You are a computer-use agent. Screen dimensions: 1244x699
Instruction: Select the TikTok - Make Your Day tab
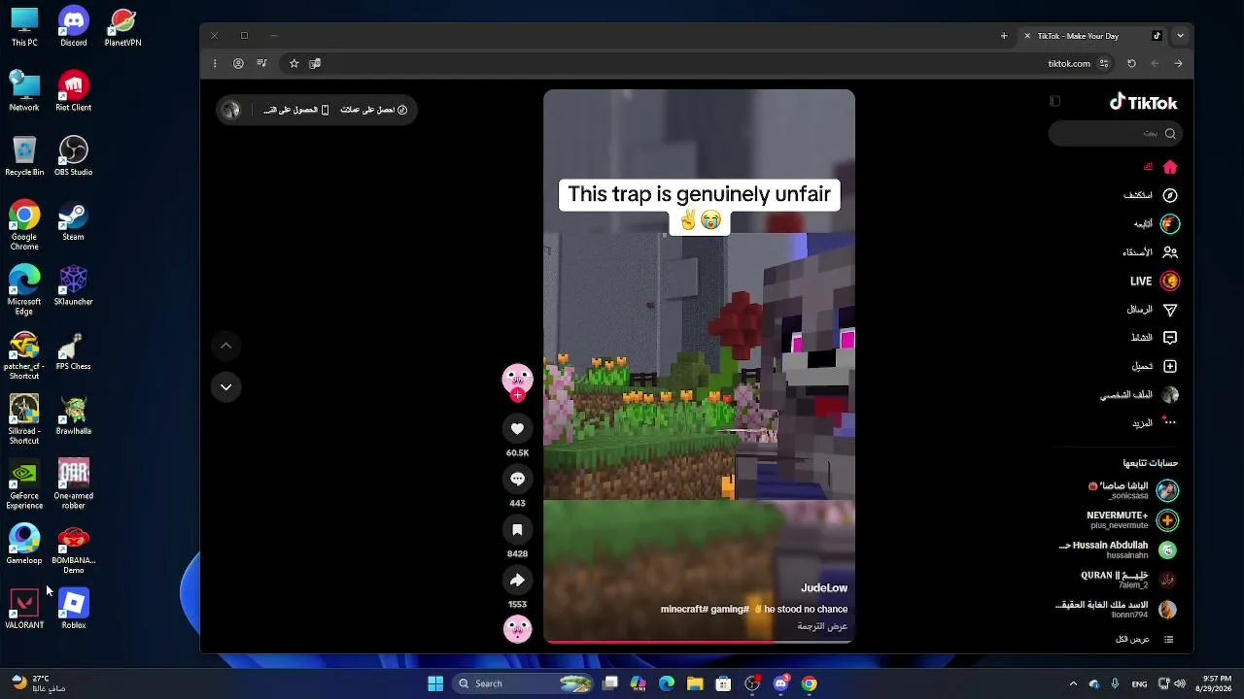tap(1093, 36)
